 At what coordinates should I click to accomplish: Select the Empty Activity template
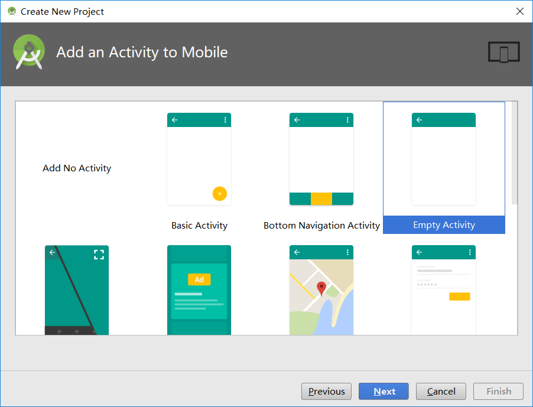(x=444, y=158)
